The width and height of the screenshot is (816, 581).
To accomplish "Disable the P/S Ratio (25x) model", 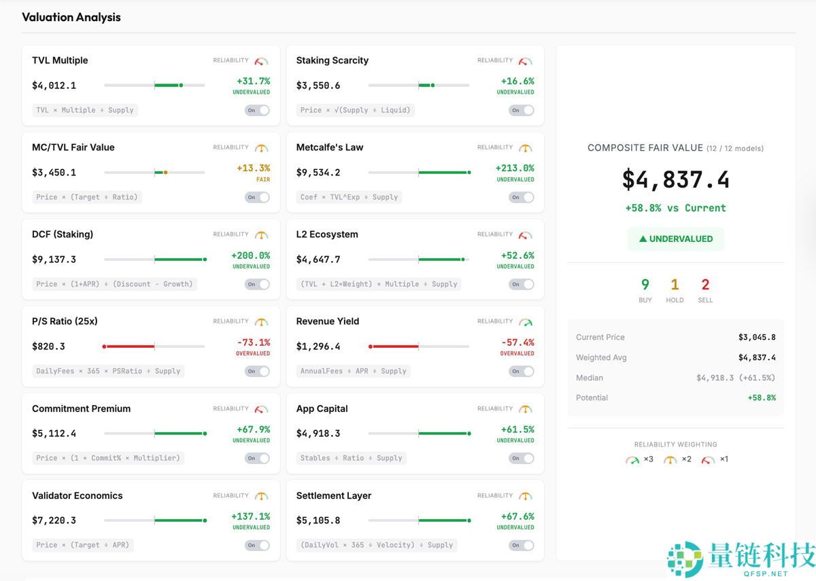I will pyautogui.click(x=257, y=371).
